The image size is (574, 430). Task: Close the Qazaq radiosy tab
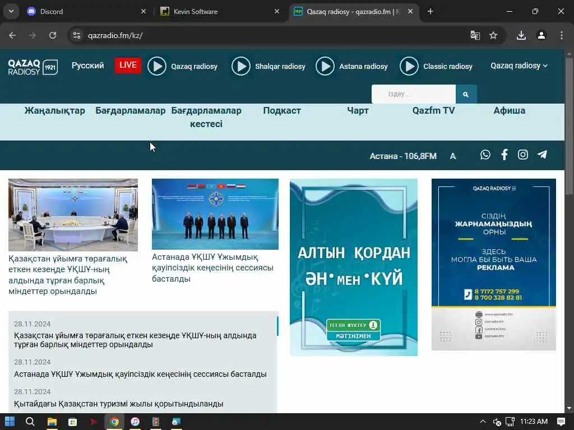(x=410, y=11)
